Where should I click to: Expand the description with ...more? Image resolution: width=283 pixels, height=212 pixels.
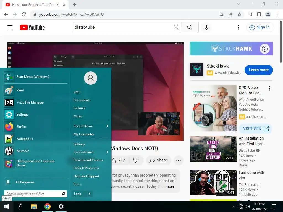pos(168,186)
